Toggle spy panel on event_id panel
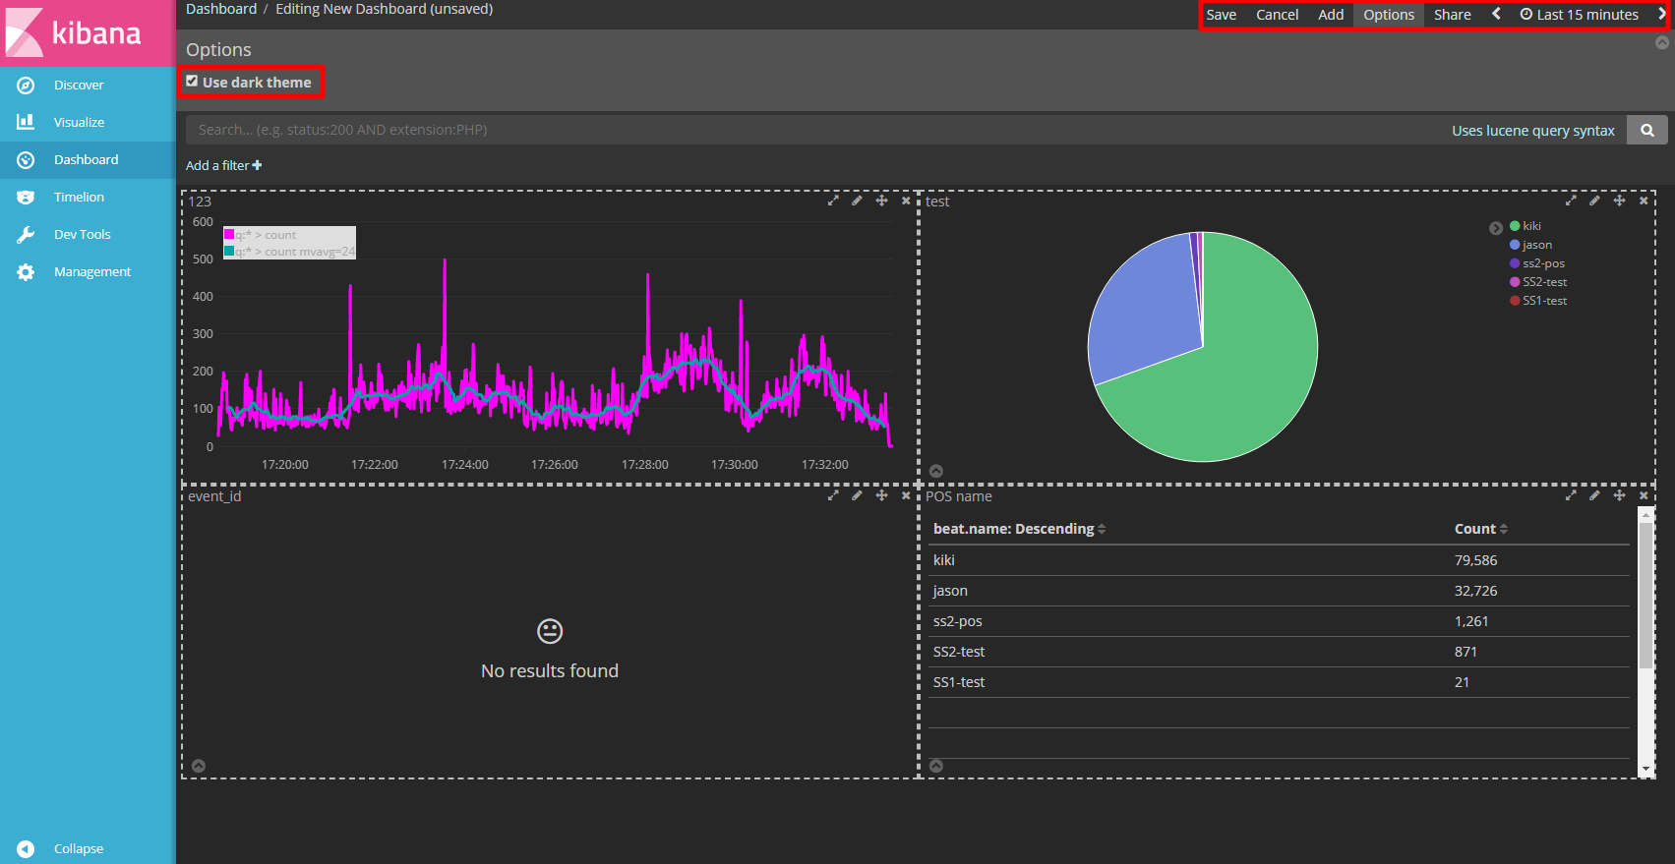 199,766
